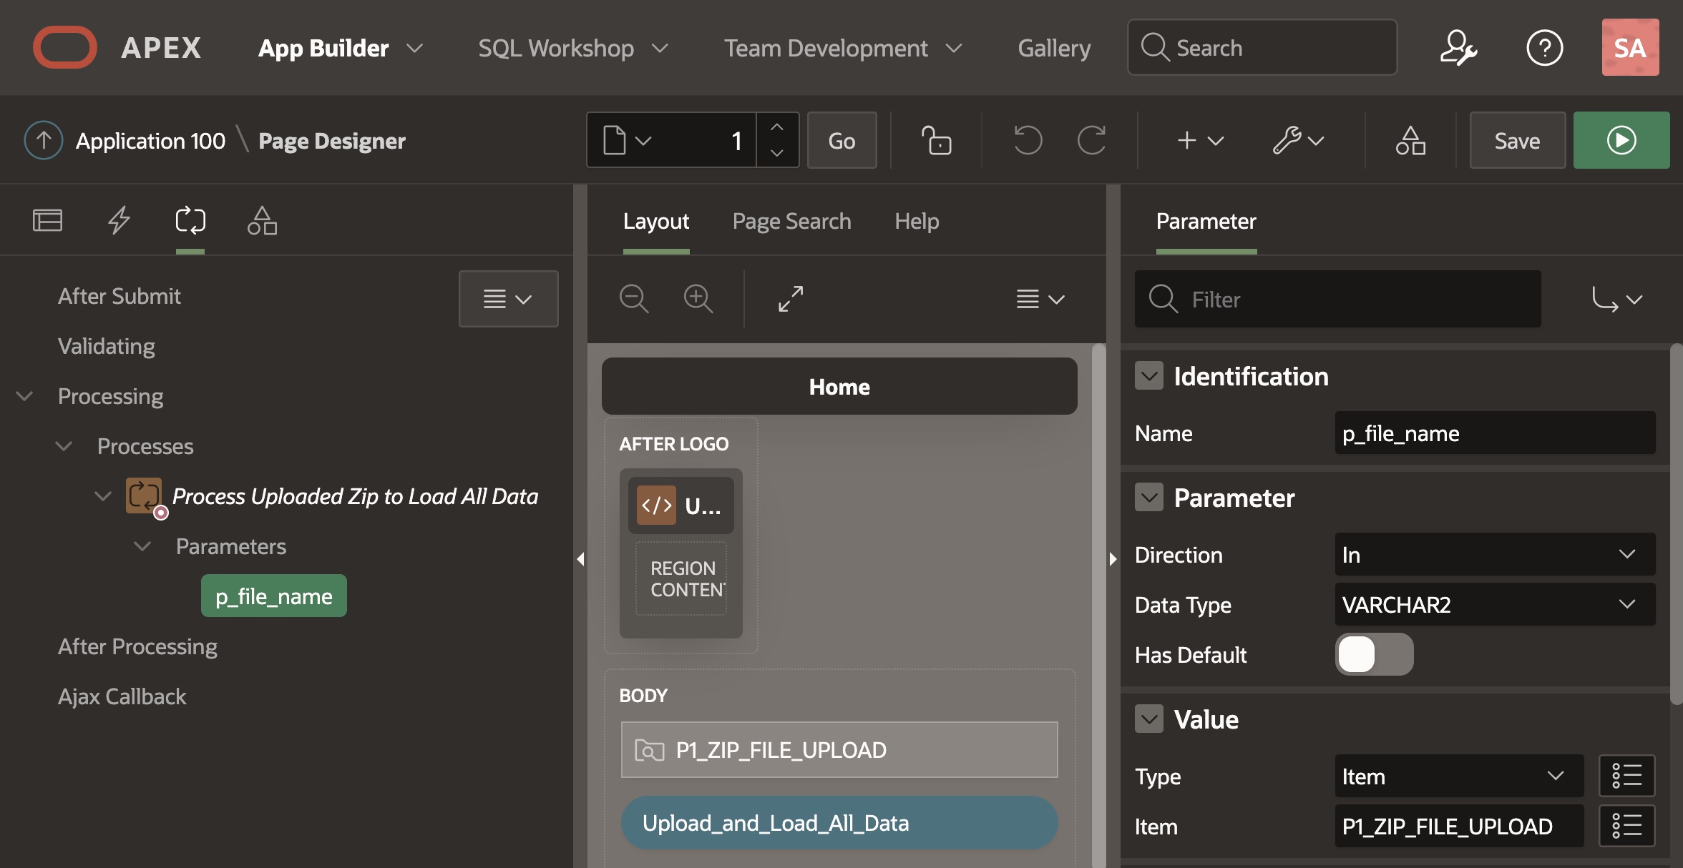Open Shared Components icon in left pane
This screenshot has height=868, width=1683.
click(x=262, y=221)
